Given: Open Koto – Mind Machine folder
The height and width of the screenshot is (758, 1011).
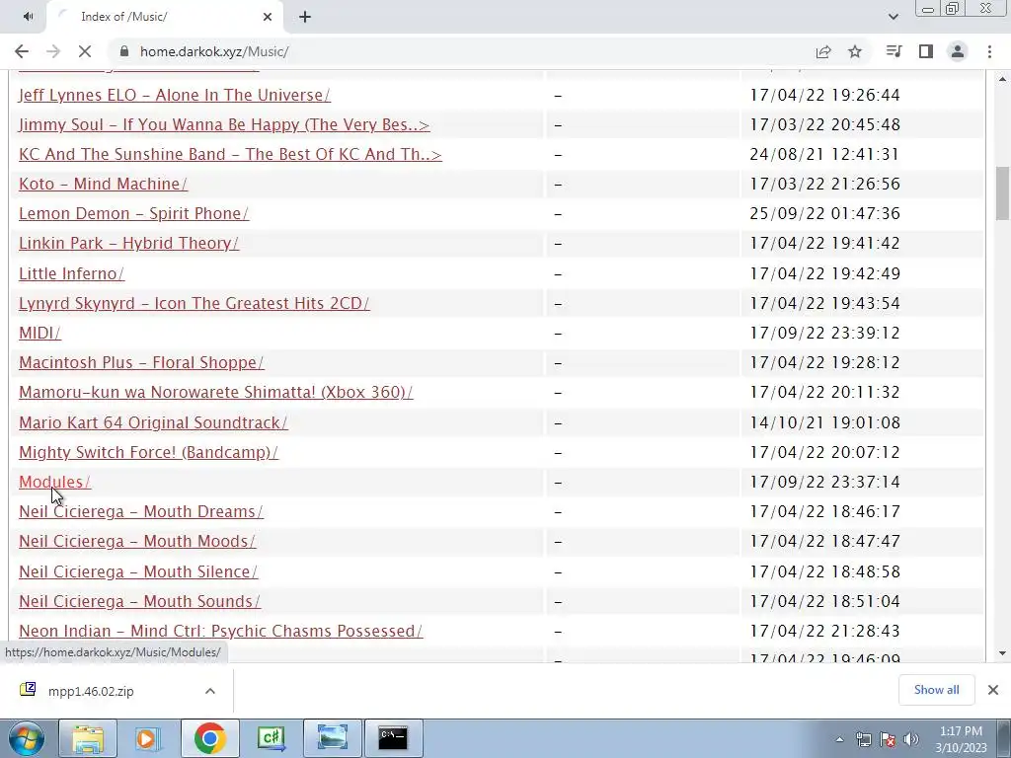Looking at the screenshot, I should (x=103, y=184).
